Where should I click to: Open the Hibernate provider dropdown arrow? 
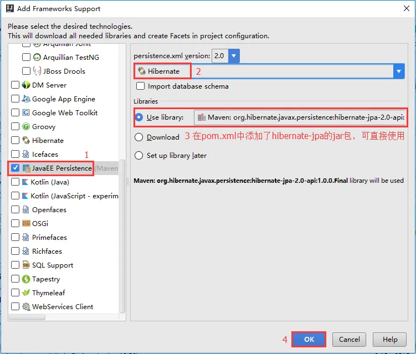[x=398, y=71]
